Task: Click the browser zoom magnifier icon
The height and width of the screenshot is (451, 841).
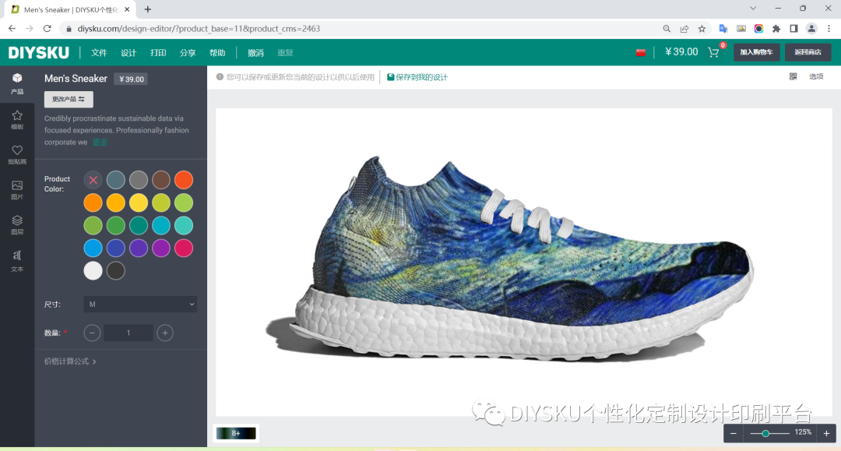Action: pyautogui.click(x=667, y=29)
